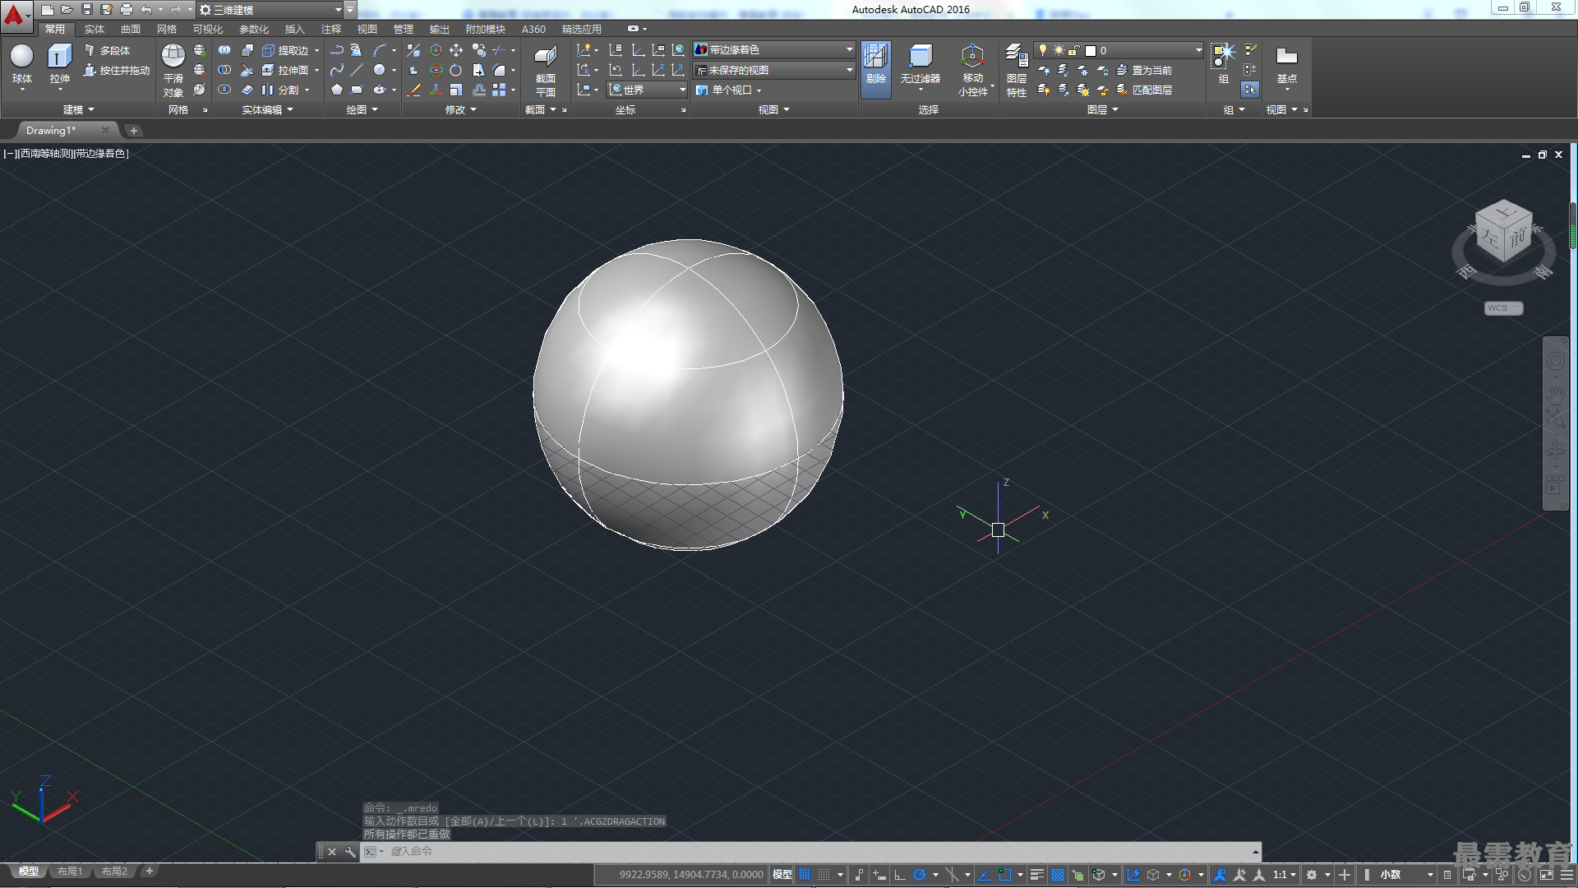Switch to layout tab 布局1
The height and width of the screenshot is (888, 1578).
(x=70, y=872)
